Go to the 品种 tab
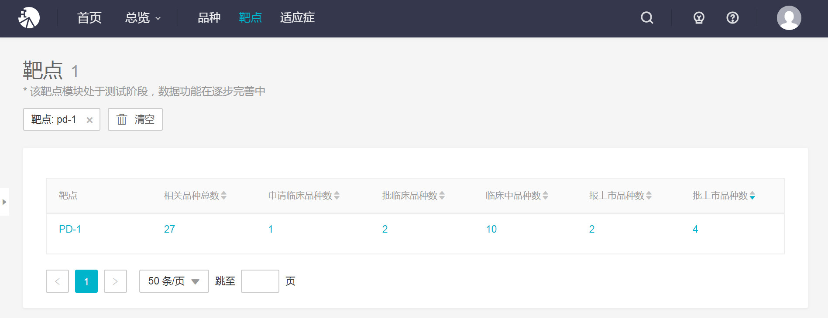Image resolution: width=828 pixels, height=318 pixels. coord(209,18)
